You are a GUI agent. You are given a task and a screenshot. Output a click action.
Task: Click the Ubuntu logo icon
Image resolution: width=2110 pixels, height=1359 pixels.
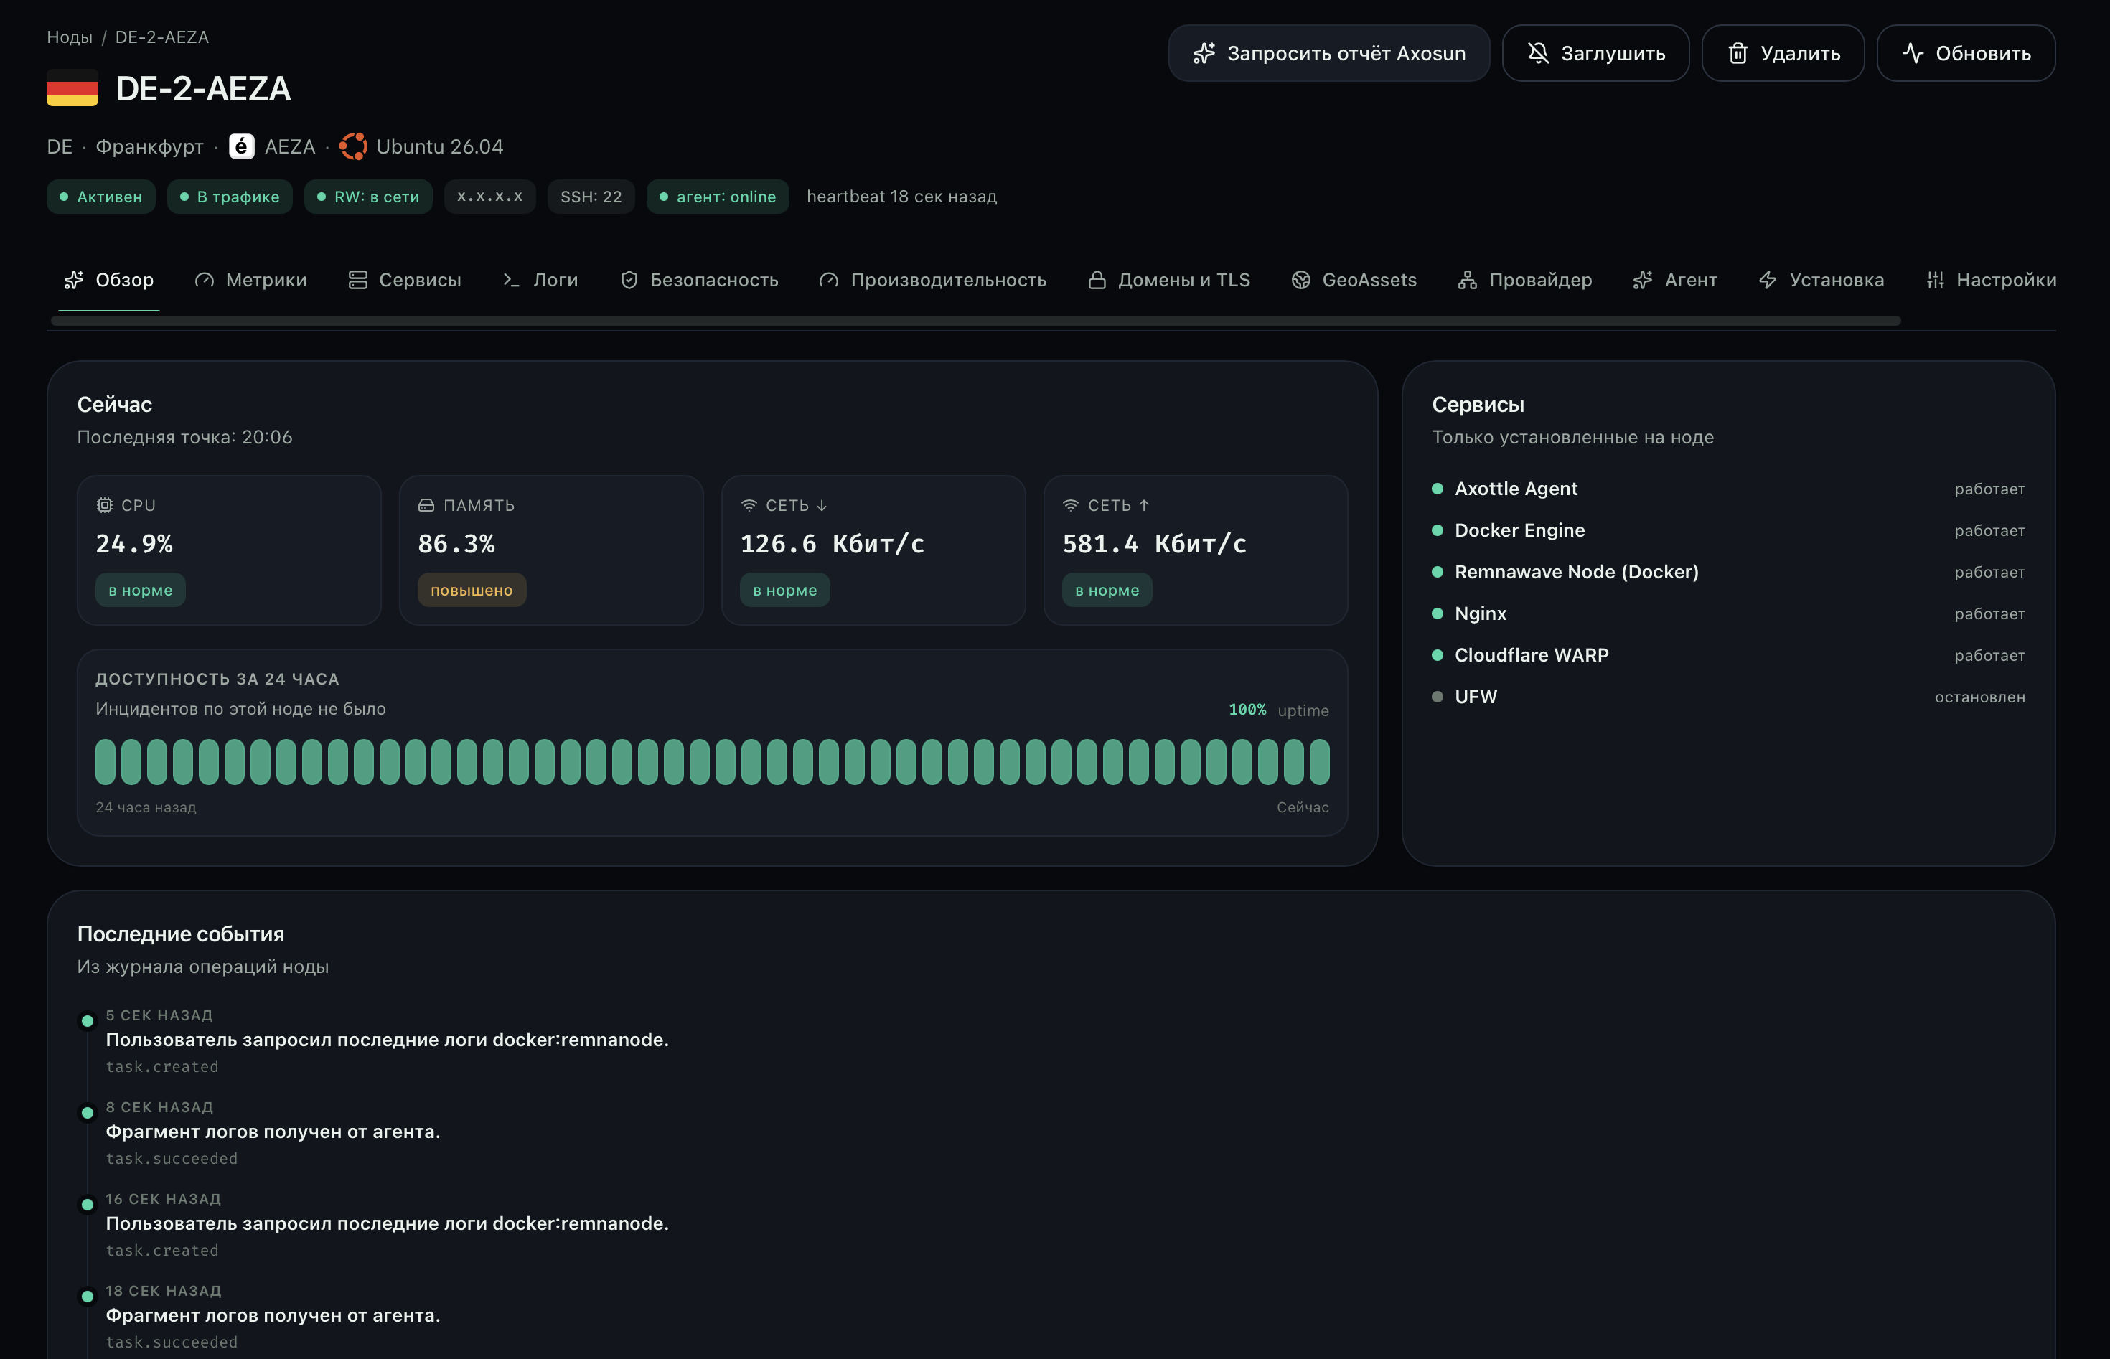[353, 146]
